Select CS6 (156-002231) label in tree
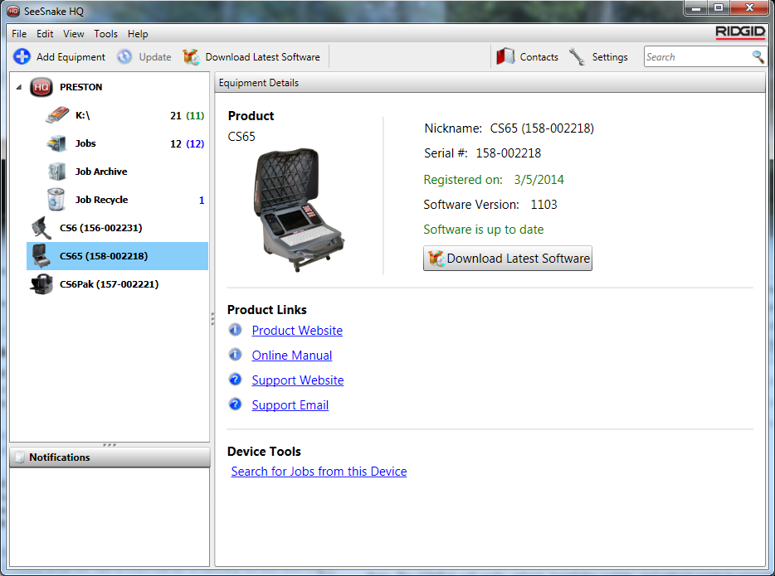This screenshot has height=576, width=775. (x=101, y=228)
